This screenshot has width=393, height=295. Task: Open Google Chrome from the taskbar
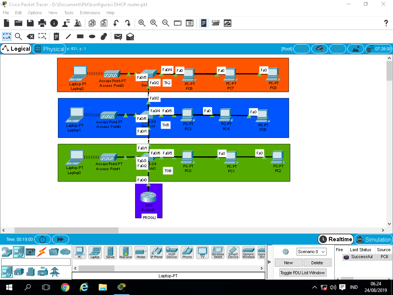point(65,287)
